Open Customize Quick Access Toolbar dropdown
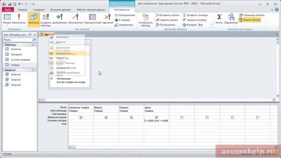281x158 pixels. click(x=33, y=4)
